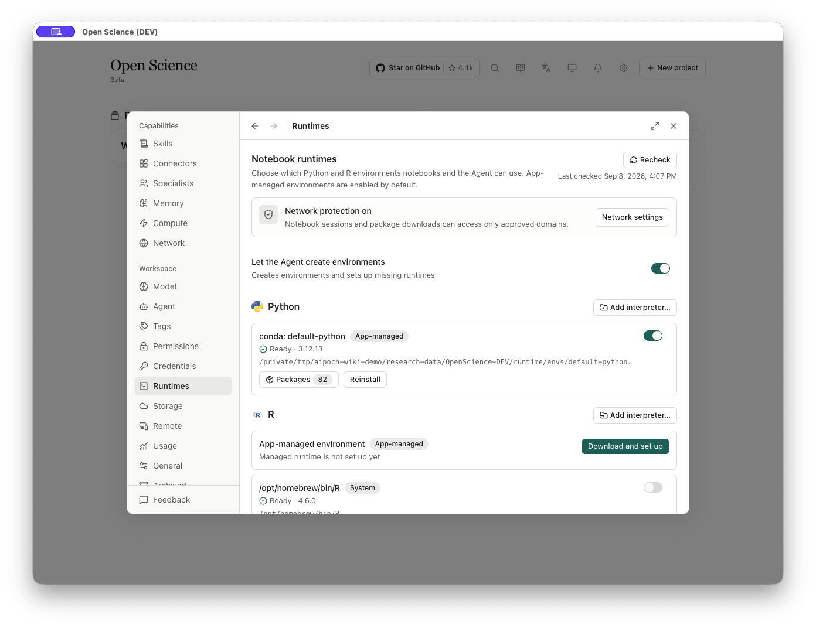Click 'Managed runtime is not set up yet'
816x628 pixels.
coord(319,457)
